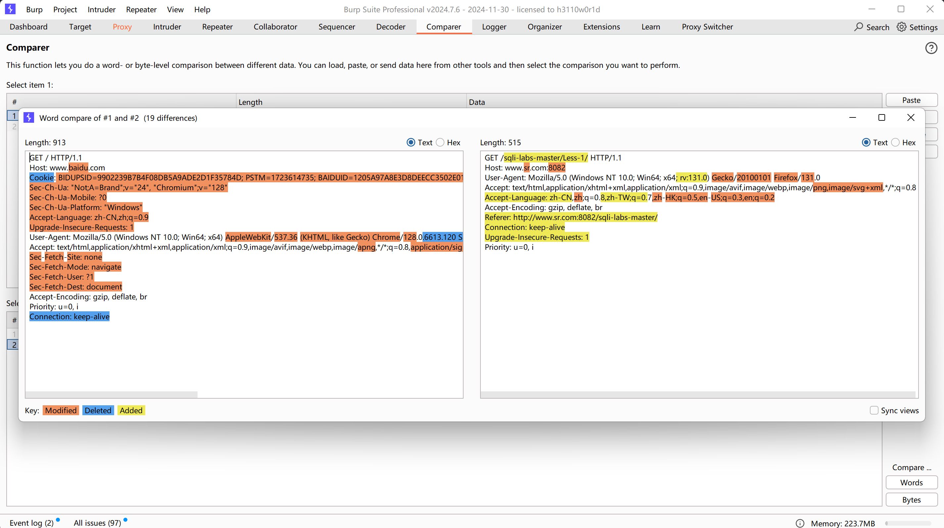Open the Decoder tab
This screenshot has width=944, height=528.
[x=391, y=27]
